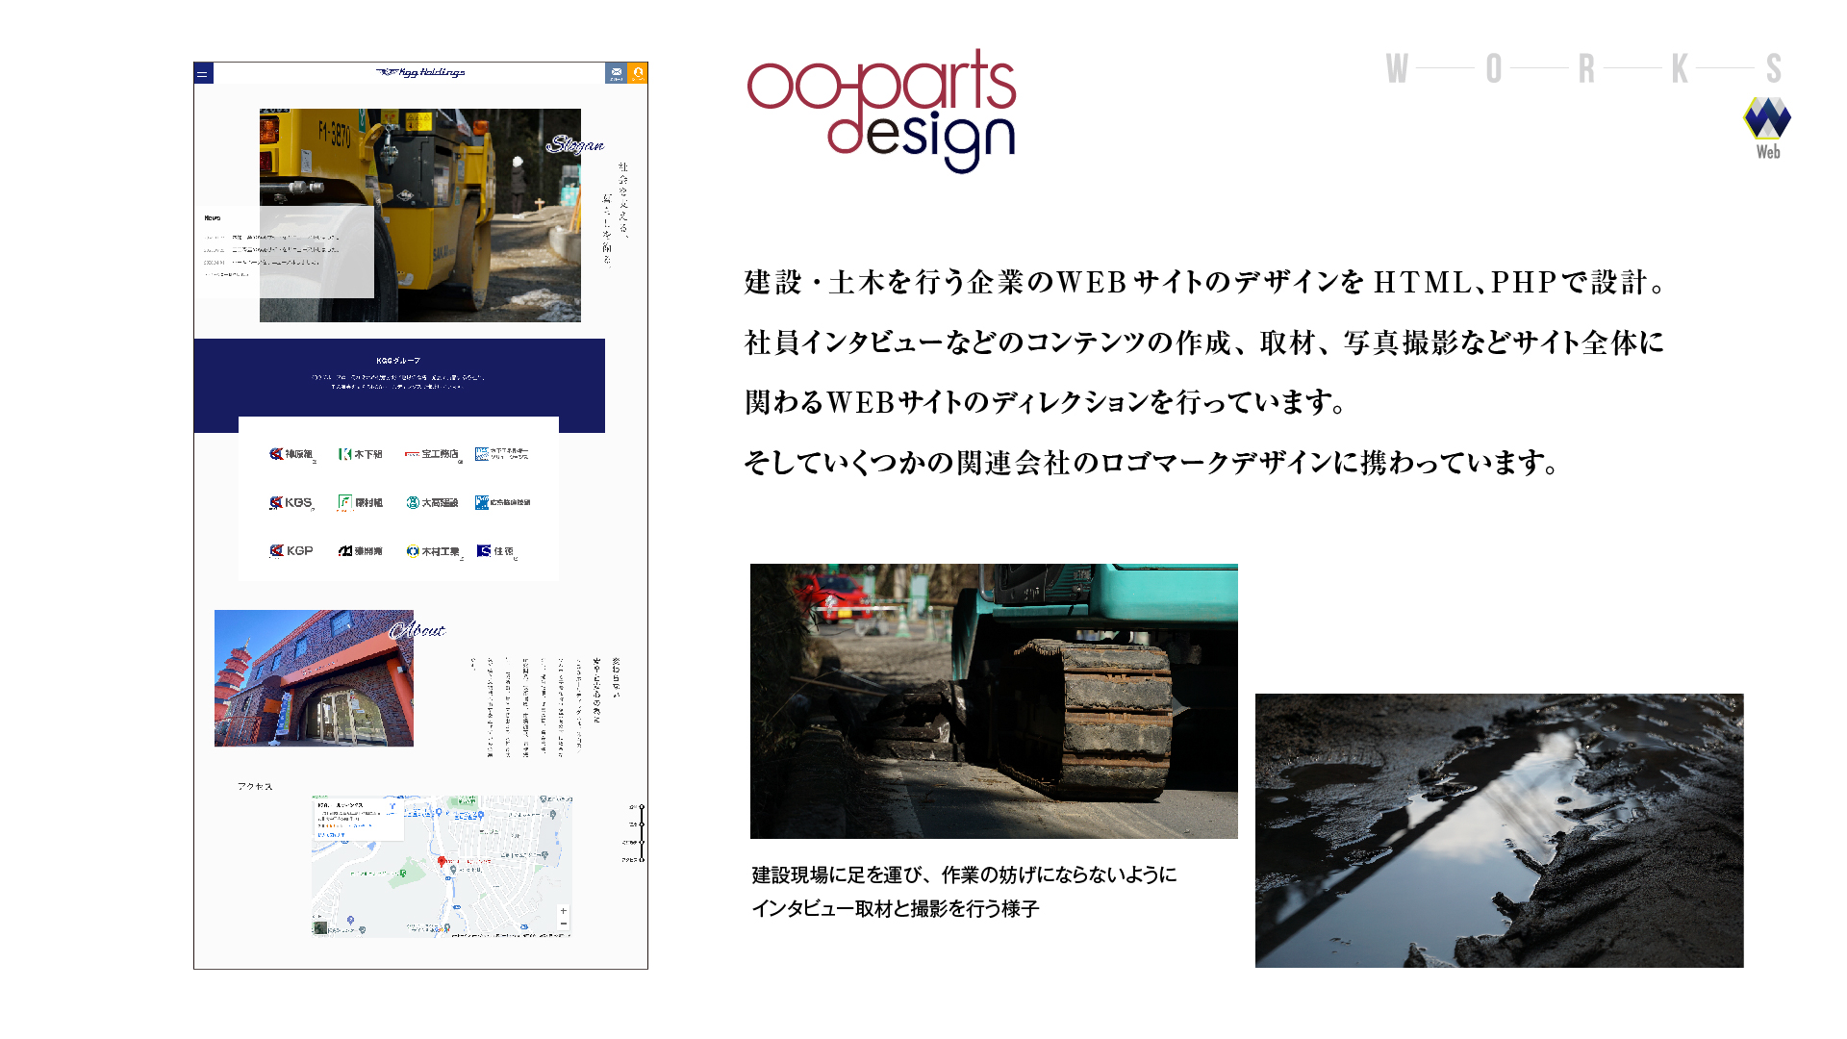Screen dimensions: 1847x1039
Task: Click the excavator track photo
Action: (994, 700)
